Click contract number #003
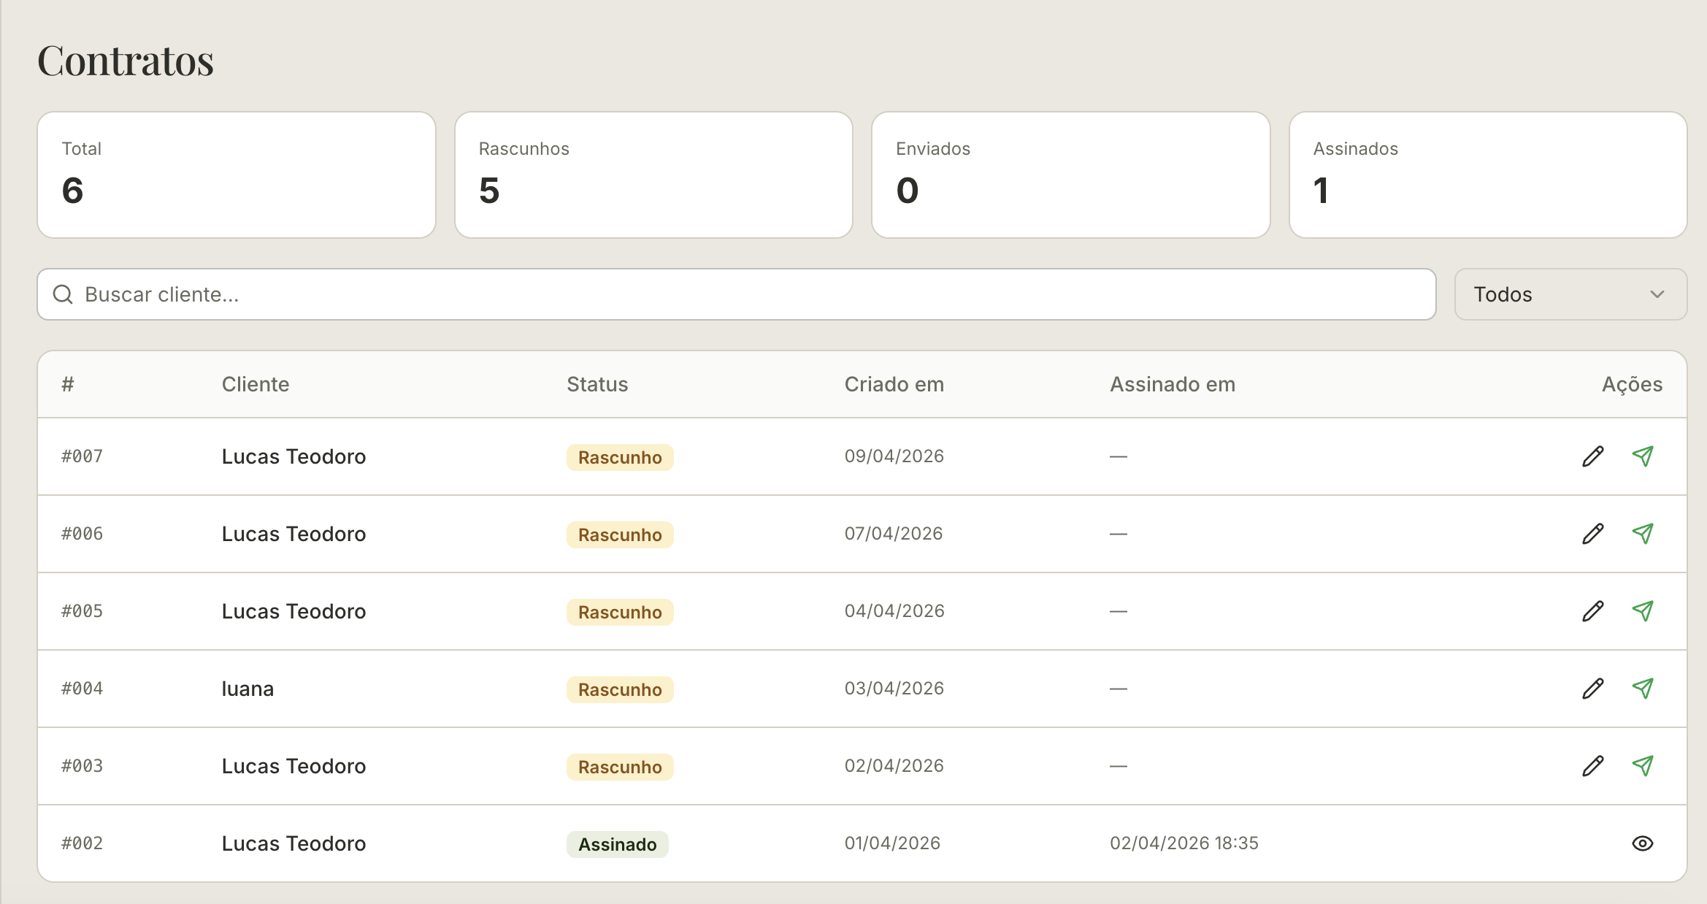This screenshot has height=904, width=1707. pos(83,766)
